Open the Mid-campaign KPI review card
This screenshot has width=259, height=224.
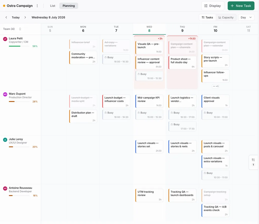149,101
